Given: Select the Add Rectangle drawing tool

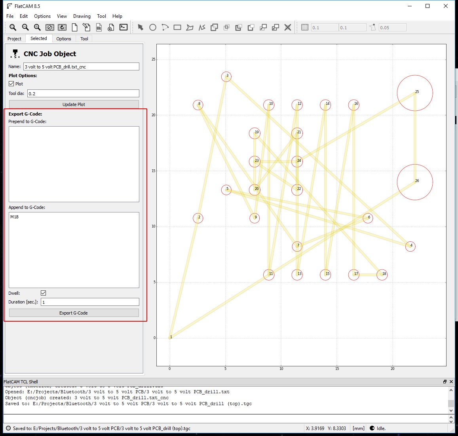Looking at the screenshot, I should pos(177,27).
